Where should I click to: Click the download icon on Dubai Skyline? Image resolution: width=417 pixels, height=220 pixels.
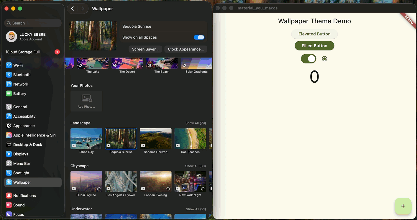pyautogui.click(x=99, y=189)
